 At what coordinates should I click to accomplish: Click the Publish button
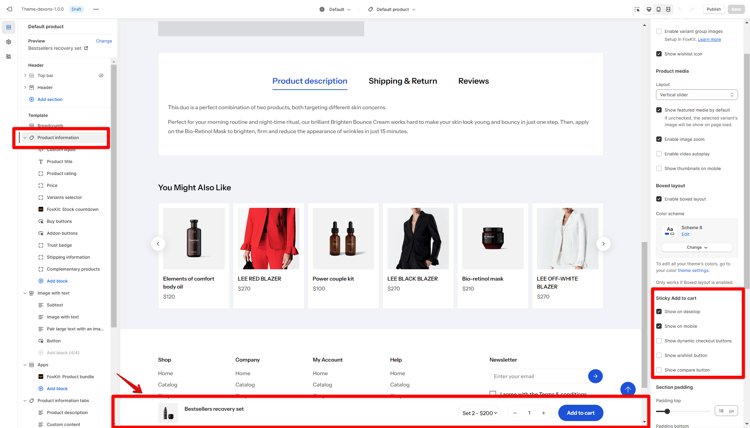(x=713, y=9)
